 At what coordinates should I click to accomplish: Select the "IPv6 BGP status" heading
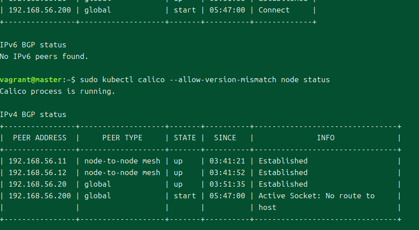[33, 45]
